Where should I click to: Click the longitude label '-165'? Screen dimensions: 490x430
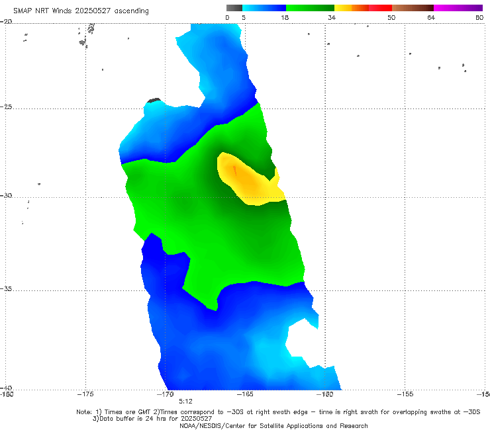pos(245,394)
